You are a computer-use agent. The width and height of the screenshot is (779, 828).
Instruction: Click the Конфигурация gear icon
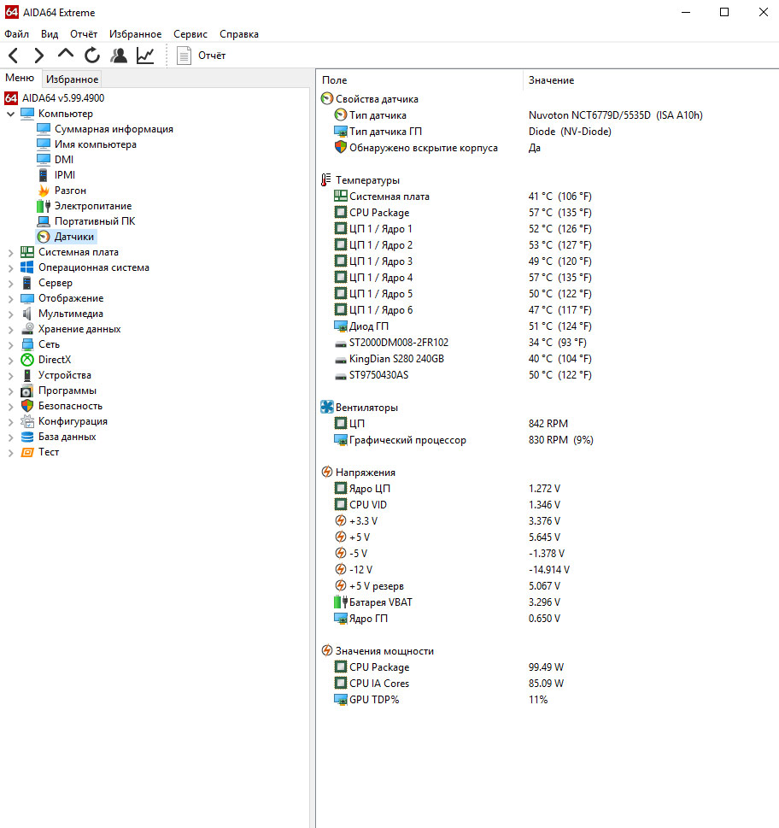pyautogui.click(x=27, y=421)
